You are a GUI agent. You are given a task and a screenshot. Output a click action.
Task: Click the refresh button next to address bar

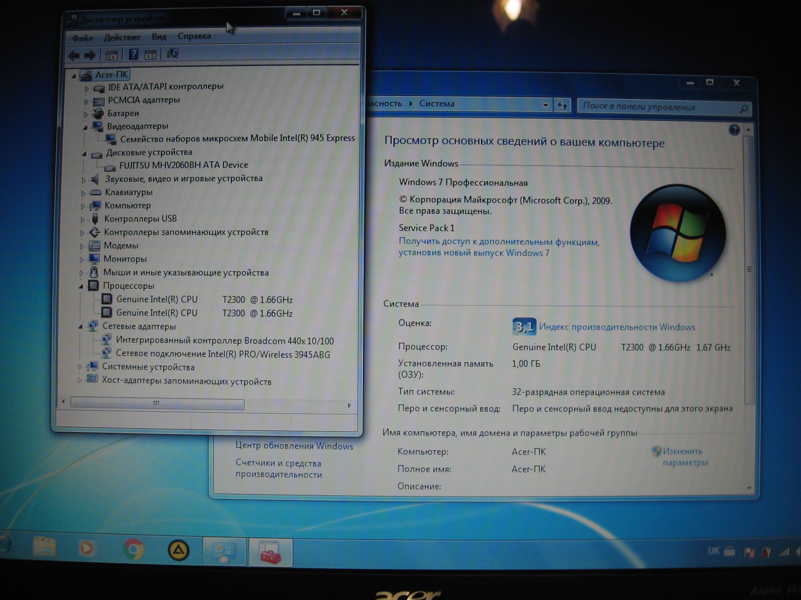click(x=562, y=105)
